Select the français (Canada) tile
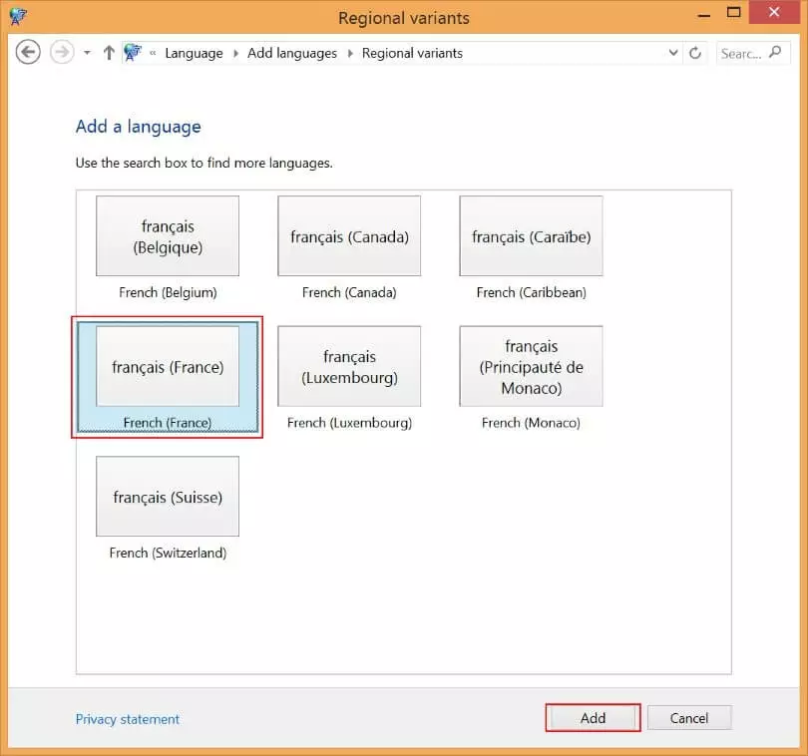The width and height of the screenshot is (808, 756). 349,236
